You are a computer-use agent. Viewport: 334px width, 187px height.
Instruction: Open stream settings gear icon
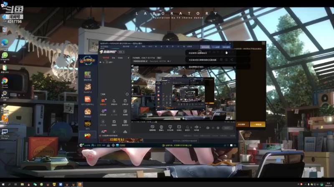click(x=218, y=128)
